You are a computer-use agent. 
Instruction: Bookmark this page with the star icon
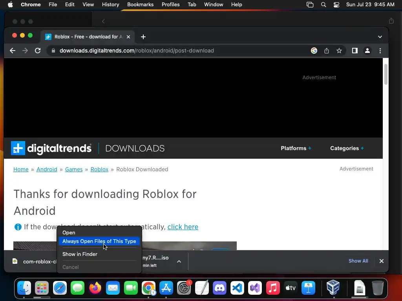click(339, 51)
